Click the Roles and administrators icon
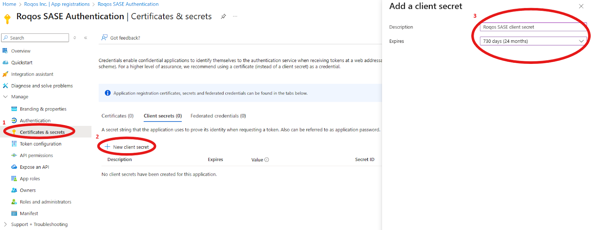Image resolution: width=591 pixels, height=230 pixels. coord(14,202)
